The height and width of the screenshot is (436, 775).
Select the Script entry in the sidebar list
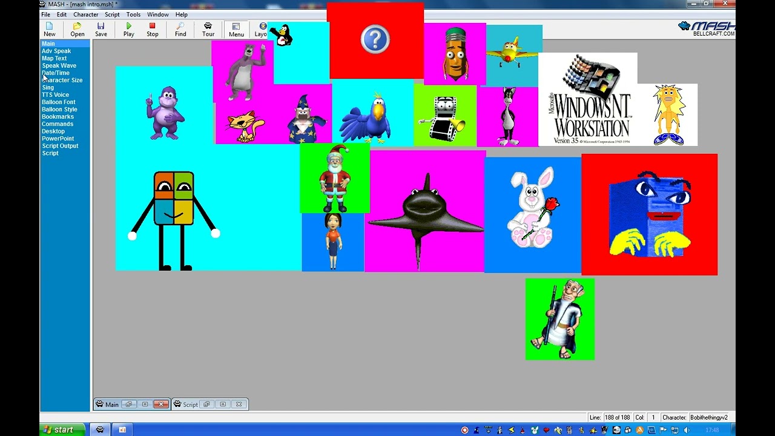50,153
